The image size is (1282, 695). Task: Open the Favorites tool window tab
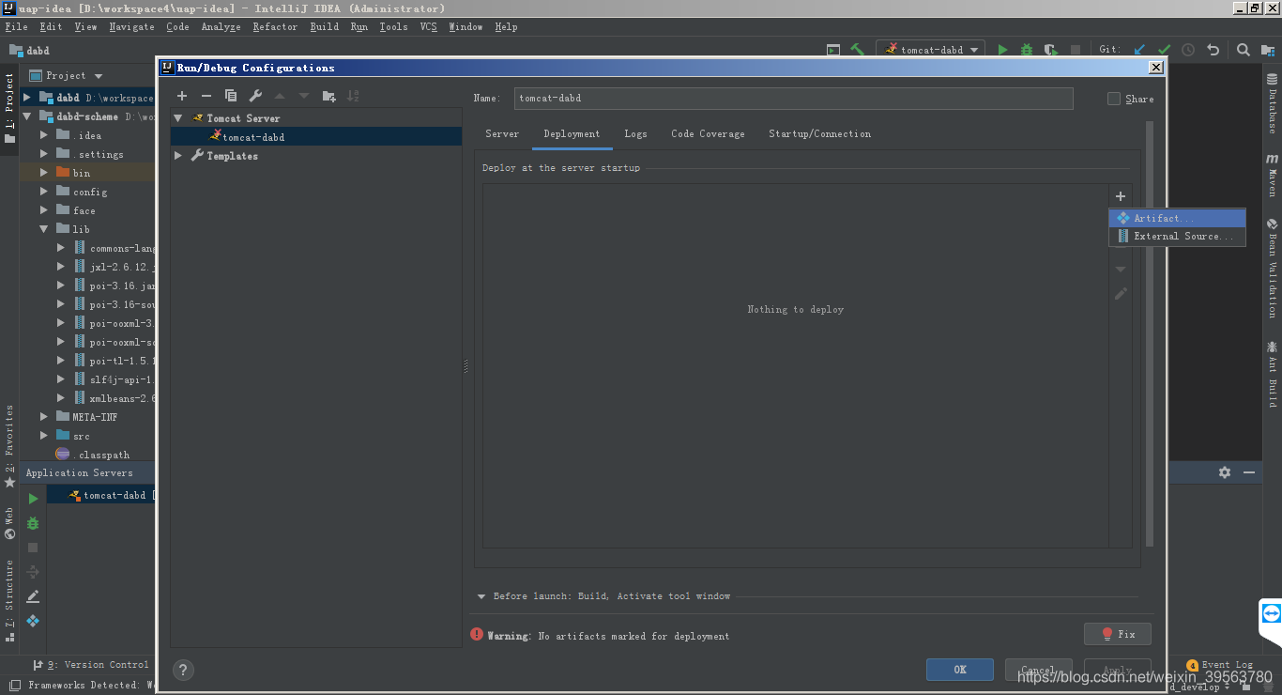[x=9, y=445]
